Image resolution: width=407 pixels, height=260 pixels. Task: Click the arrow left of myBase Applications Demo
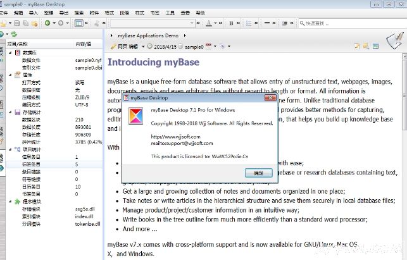pyautogui.click(x=111, y=35)
